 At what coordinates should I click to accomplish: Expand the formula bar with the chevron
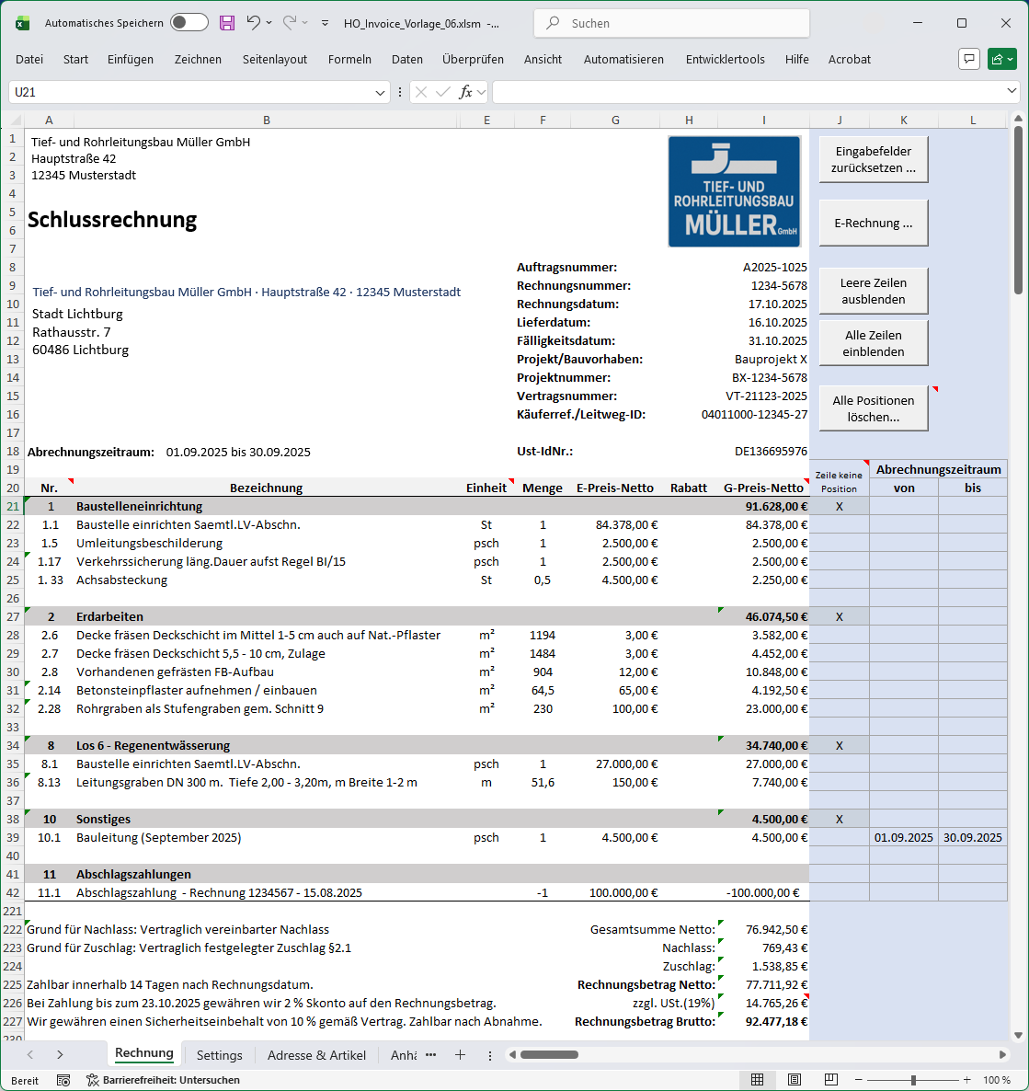pos(1012,91)
